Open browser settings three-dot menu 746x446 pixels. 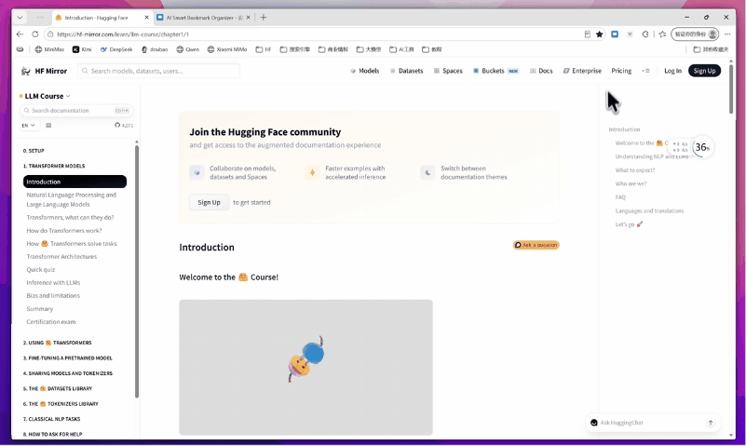coord(727,34)
